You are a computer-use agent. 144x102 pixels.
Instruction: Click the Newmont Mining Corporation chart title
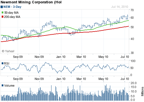(x=31, y=2)
